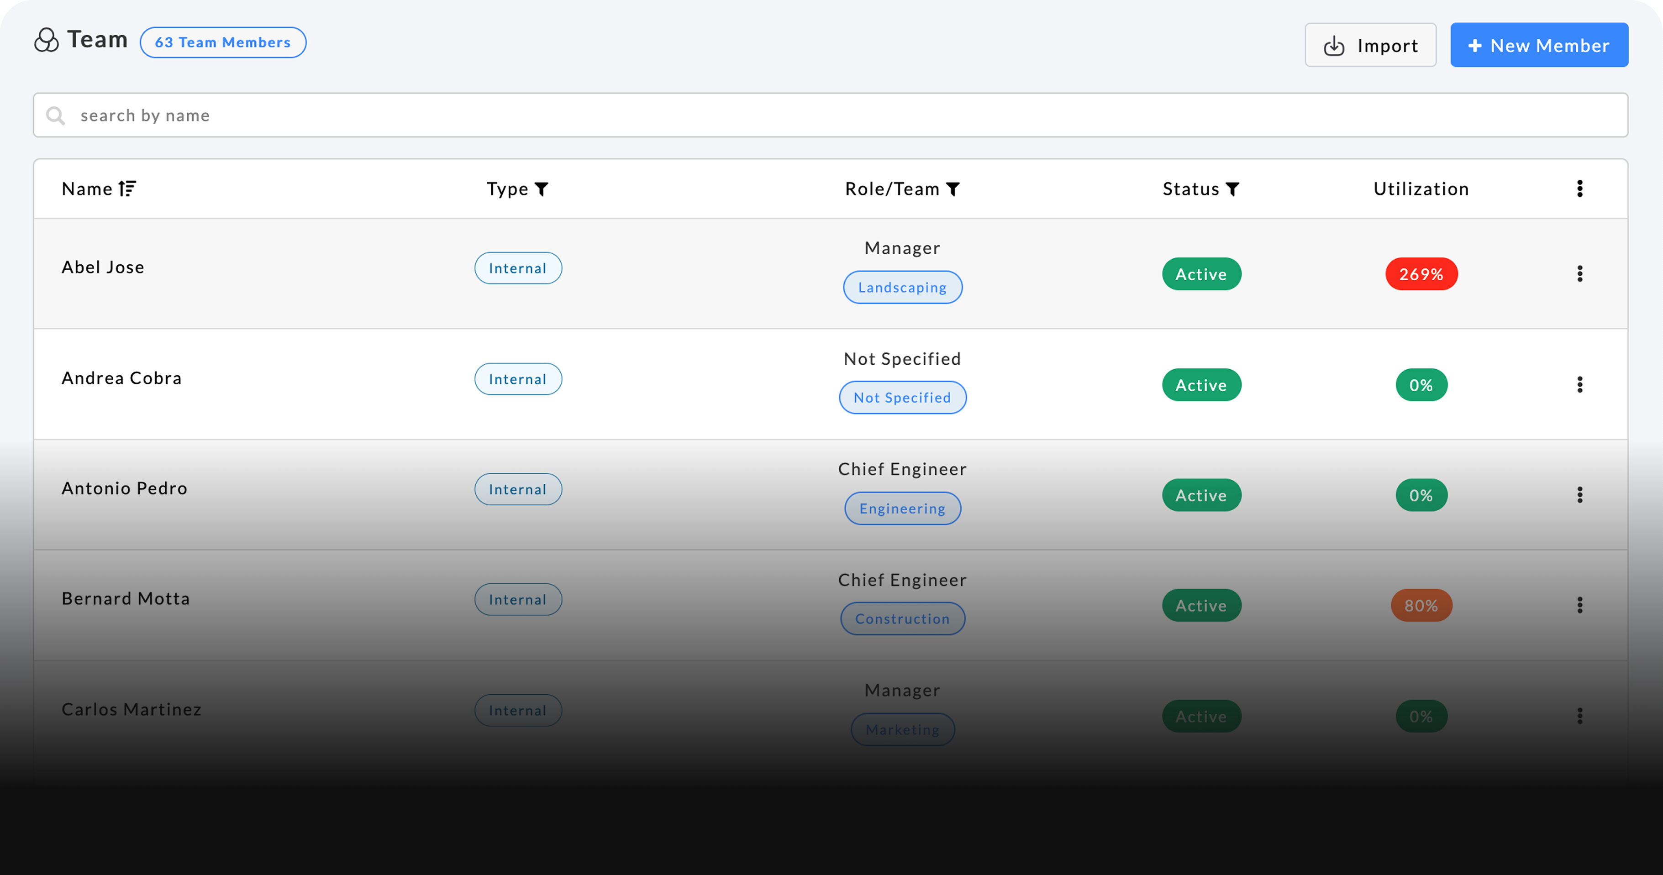Click Andrea Cobra's Active status badge
Image resolution: width=1663 pixels, height=875 pixels.
1201,385
